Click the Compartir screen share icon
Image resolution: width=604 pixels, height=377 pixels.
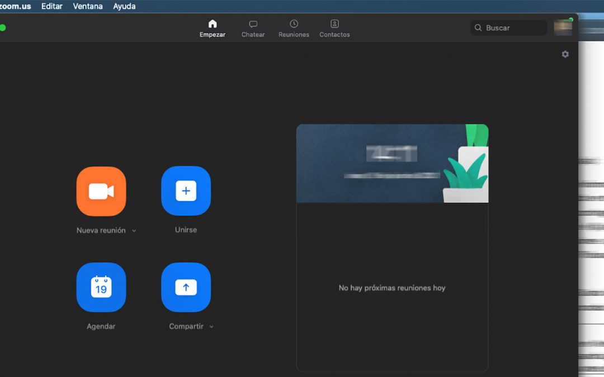click(x=186, y=287)
